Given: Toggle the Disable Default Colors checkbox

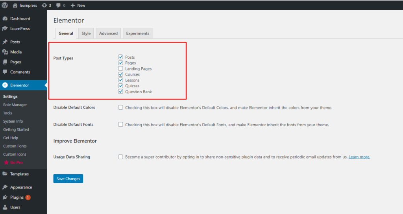Looking at the screenshot, I should (121, 107).
